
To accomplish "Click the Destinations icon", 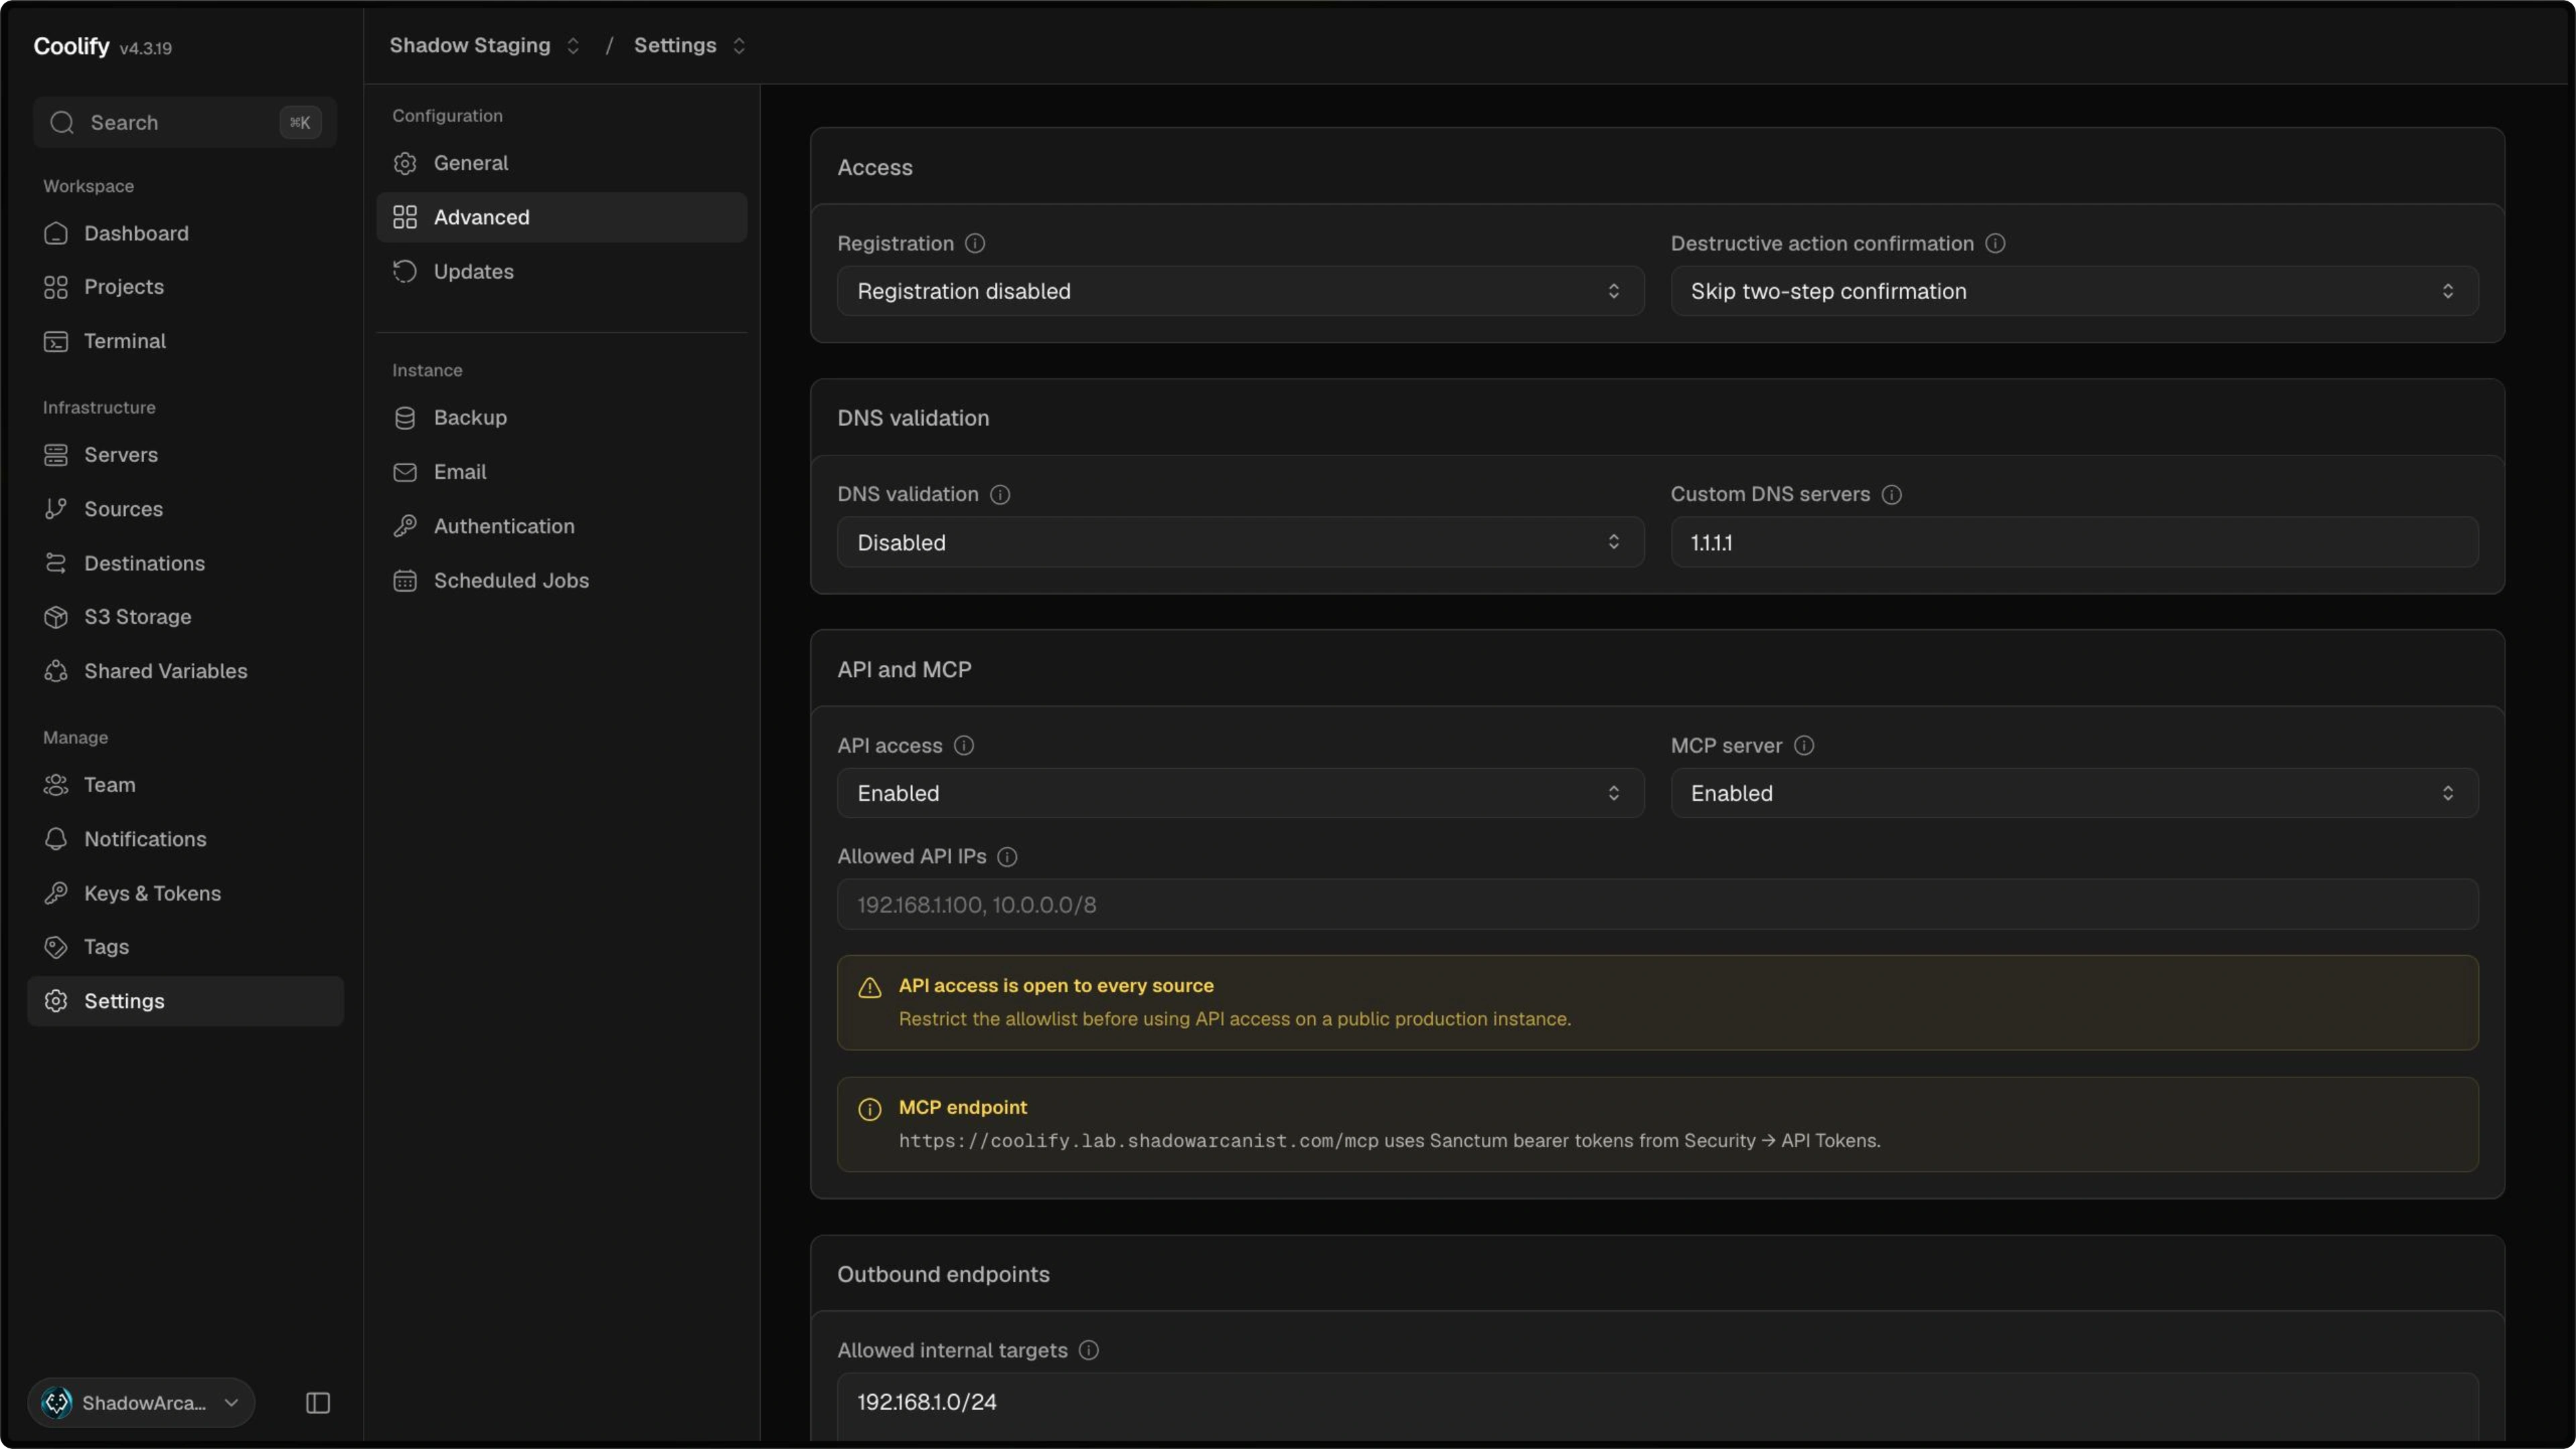I will [x=56, y=563].
